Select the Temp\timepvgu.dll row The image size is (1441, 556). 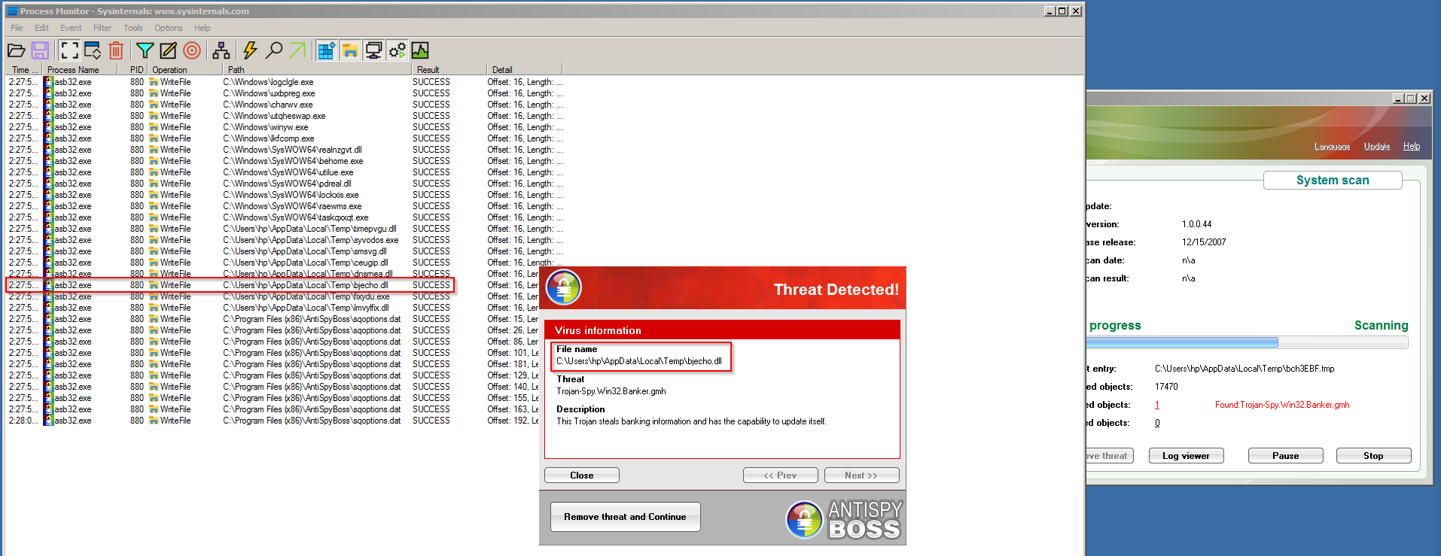285,229
